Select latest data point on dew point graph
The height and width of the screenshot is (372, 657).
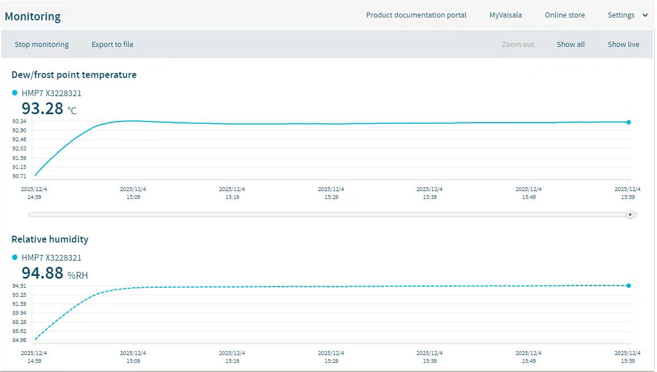tap(629, 122)
